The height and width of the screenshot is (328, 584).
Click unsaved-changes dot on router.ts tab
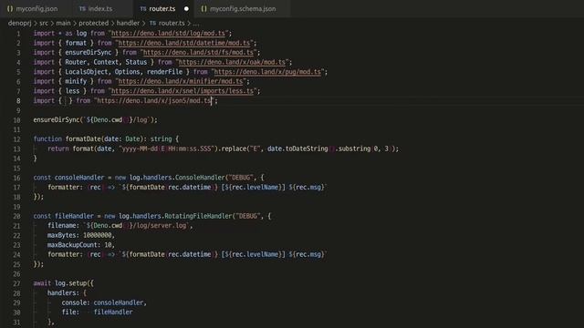186,8
